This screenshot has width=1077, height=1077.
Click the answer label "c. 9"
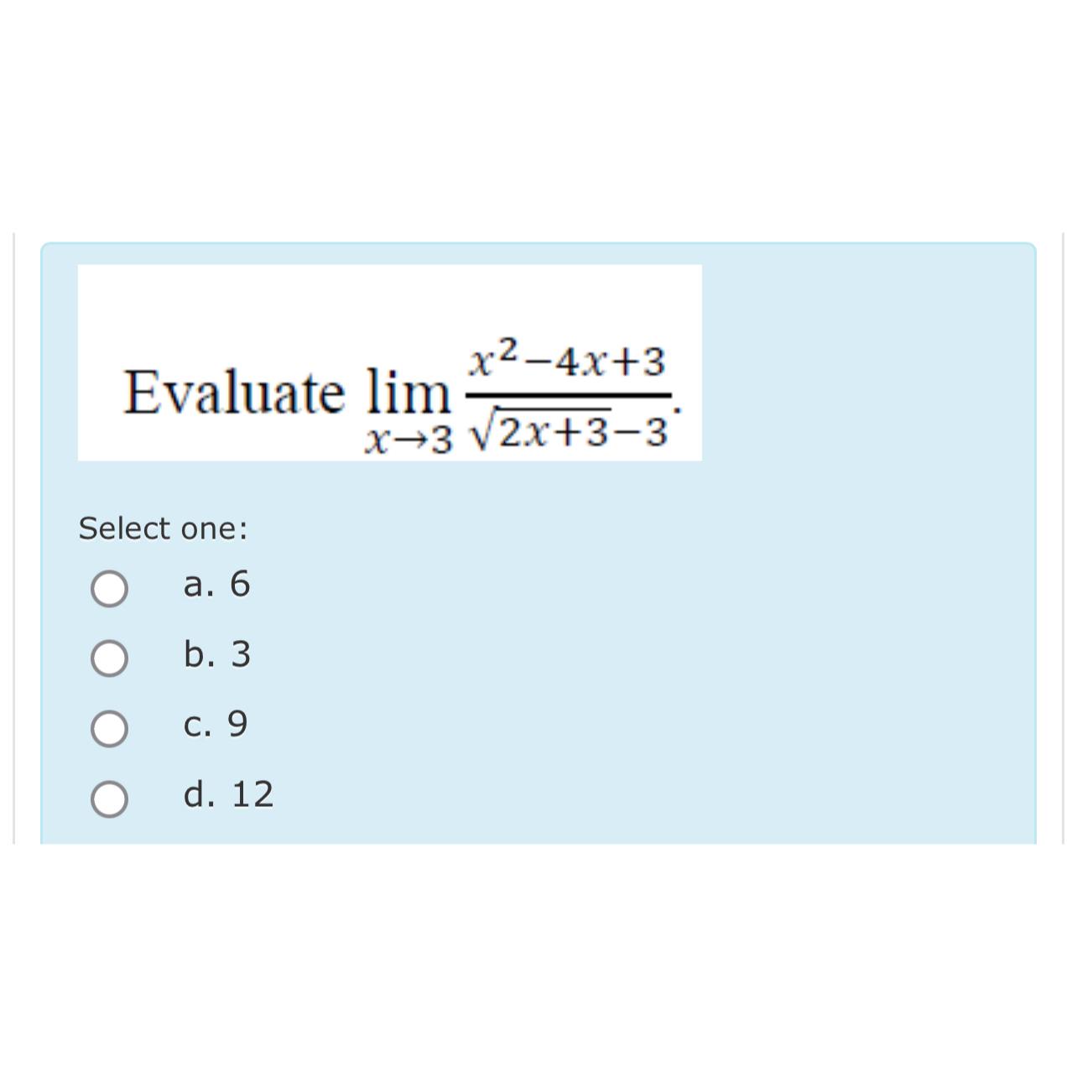coord(215,725)
